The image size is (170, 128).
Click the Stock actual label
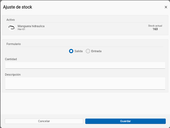(155, 26)
